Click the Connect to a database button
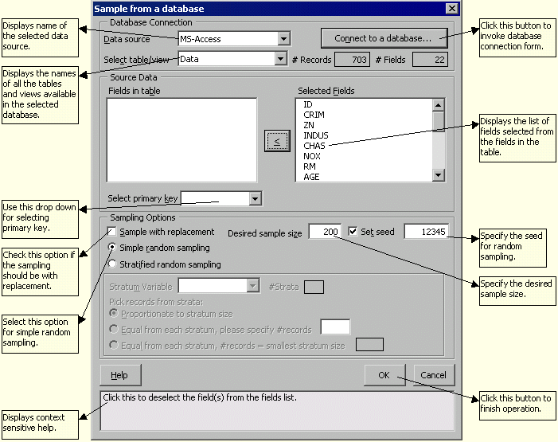 click(x=383, y=37)
